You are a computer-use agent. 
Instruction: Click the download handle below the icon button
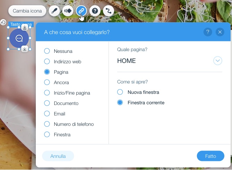(25, 49)
